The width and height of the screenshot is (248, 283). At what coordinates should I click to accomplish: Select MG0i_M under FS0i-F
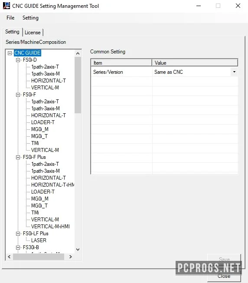tap(39, 129)
